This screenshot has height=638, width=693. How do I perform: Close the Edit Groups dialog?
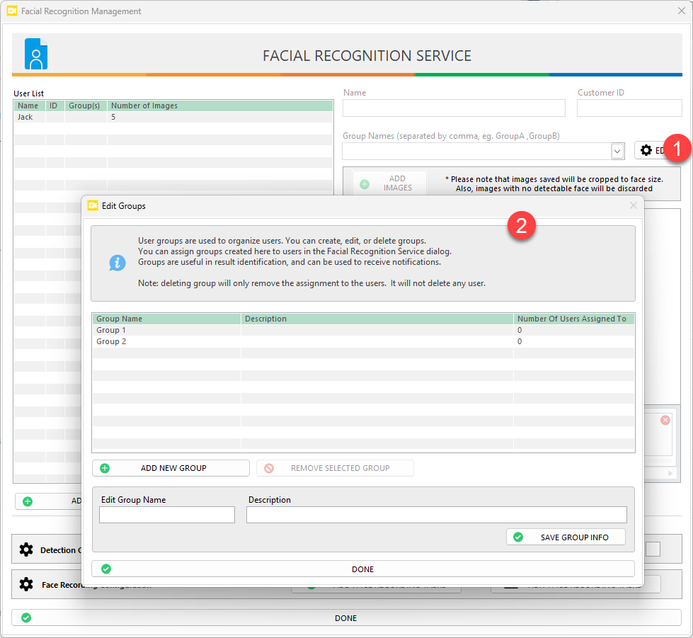tap(634, 205)
